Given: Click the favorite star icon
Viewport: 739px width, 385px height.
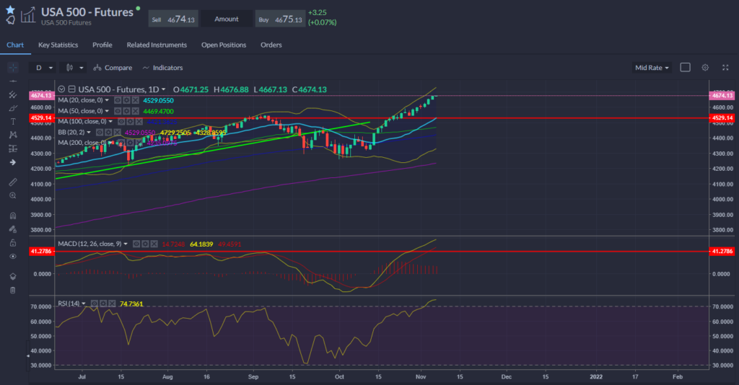Looking at the screenshot, I should pos(9,9).
